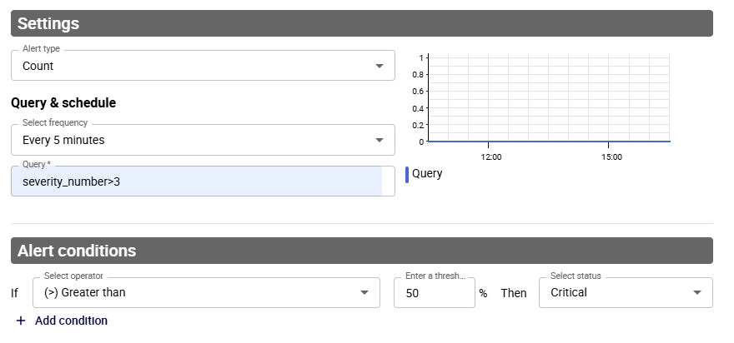
Task: Click the Query & schedule heading
Action: tap(63, 103)
